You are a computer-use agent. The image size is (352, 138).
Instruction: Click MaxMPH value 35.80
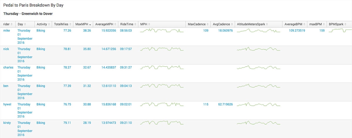[x=87, y=49]
